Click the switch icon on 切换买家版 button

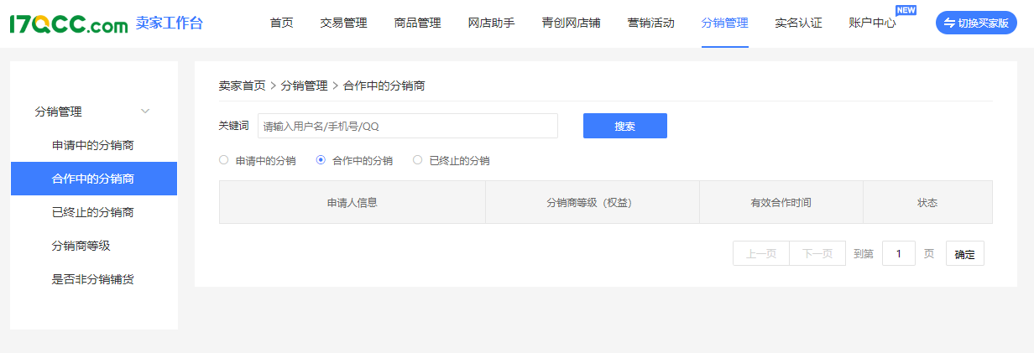tap(949, 23)
